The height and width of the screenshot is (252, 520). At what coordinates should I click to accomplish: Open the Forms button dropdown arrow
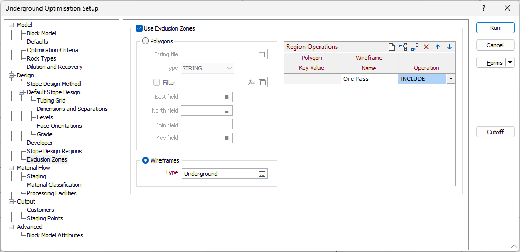click(x=510, y=62)
